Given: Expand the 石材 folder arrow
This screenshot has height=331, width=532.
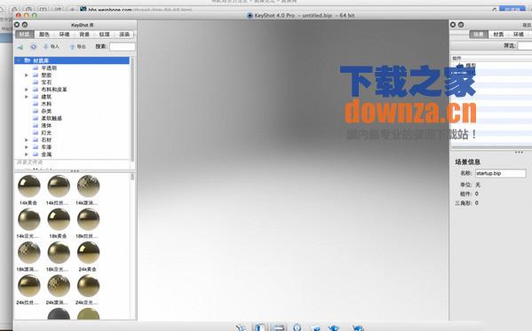Looking at the screenshot, I should click(x=27, y=139).
